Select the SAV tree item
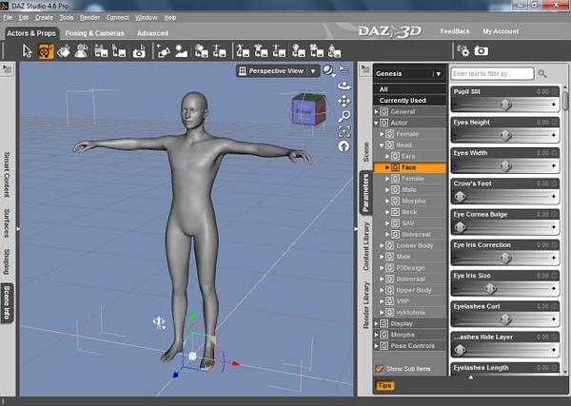 (408, 223)
